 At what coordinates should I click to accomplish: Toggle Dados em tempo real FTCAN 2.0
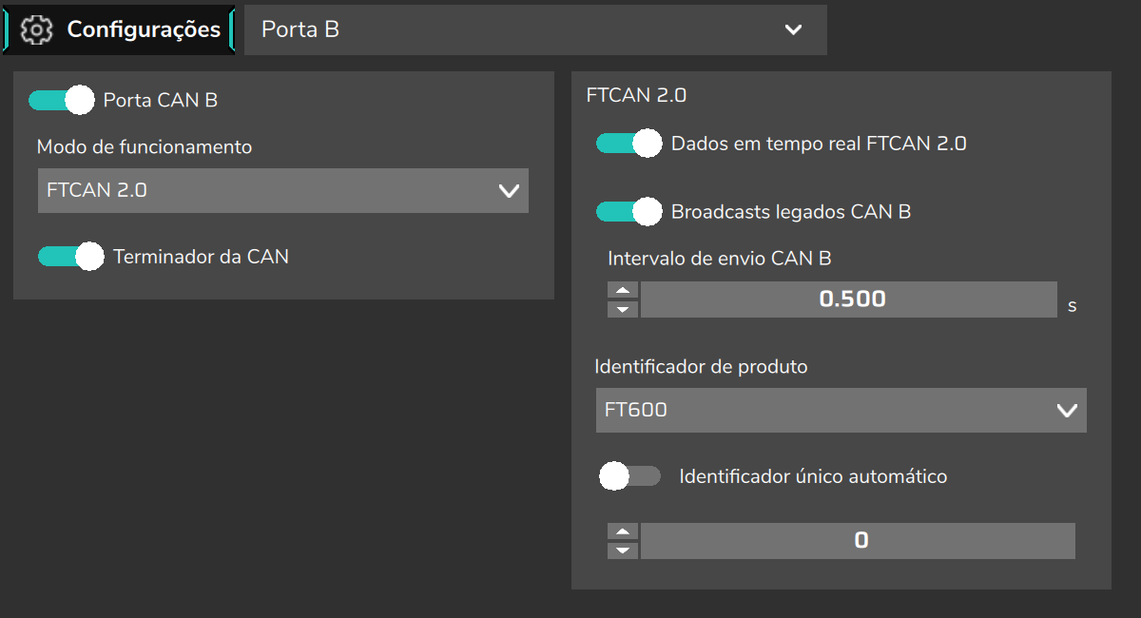point(629,144)
